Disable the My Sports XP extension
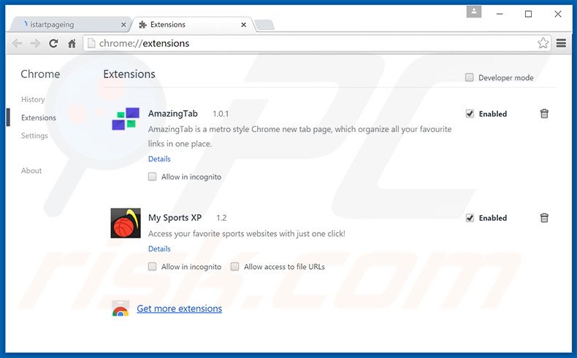This screenshot has width=577, height=358. point(470,218)
